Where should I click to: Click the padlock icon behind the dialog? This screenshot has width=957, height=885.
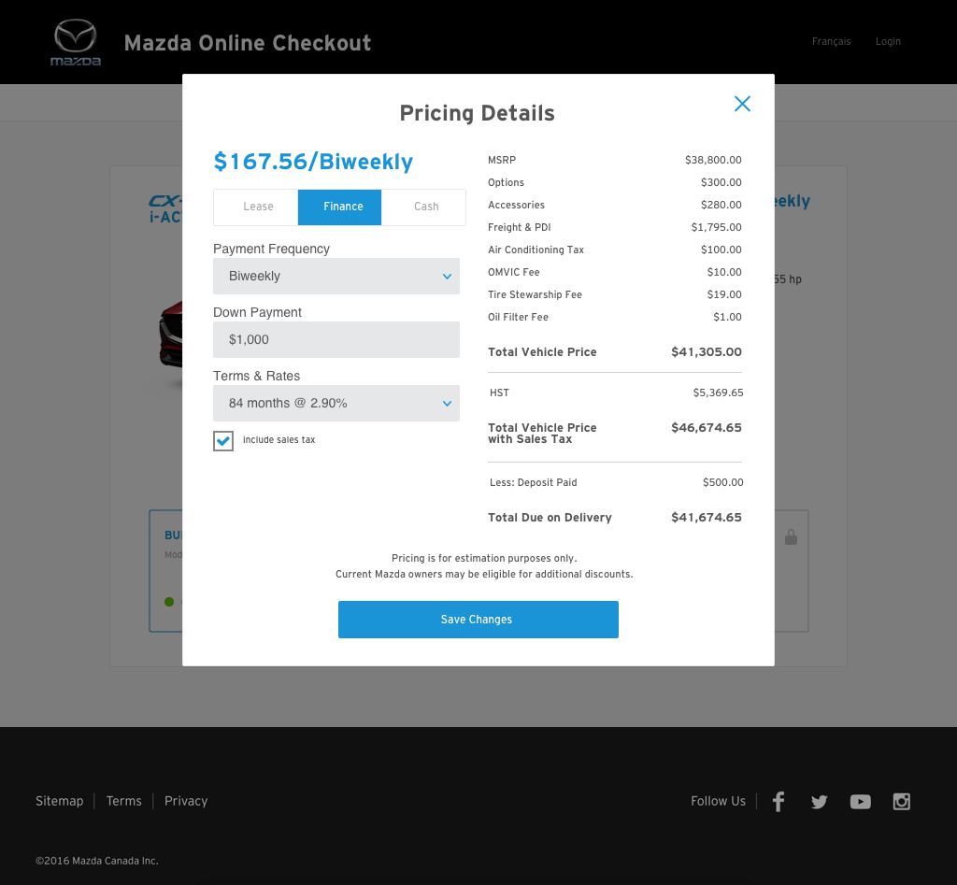[791, 537]
